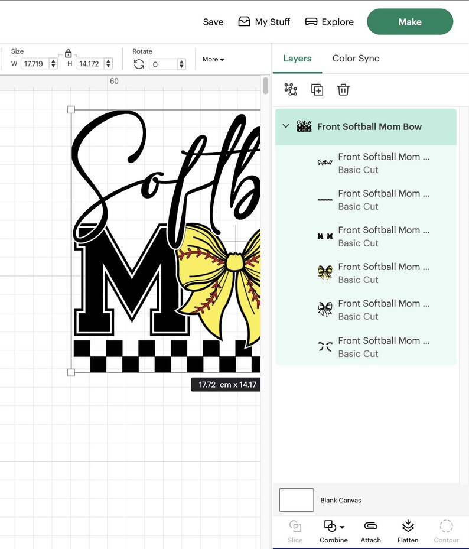469x549 pixels.
Task: Select the stitches layer at bottom
Action: click(x=366, y=347)
